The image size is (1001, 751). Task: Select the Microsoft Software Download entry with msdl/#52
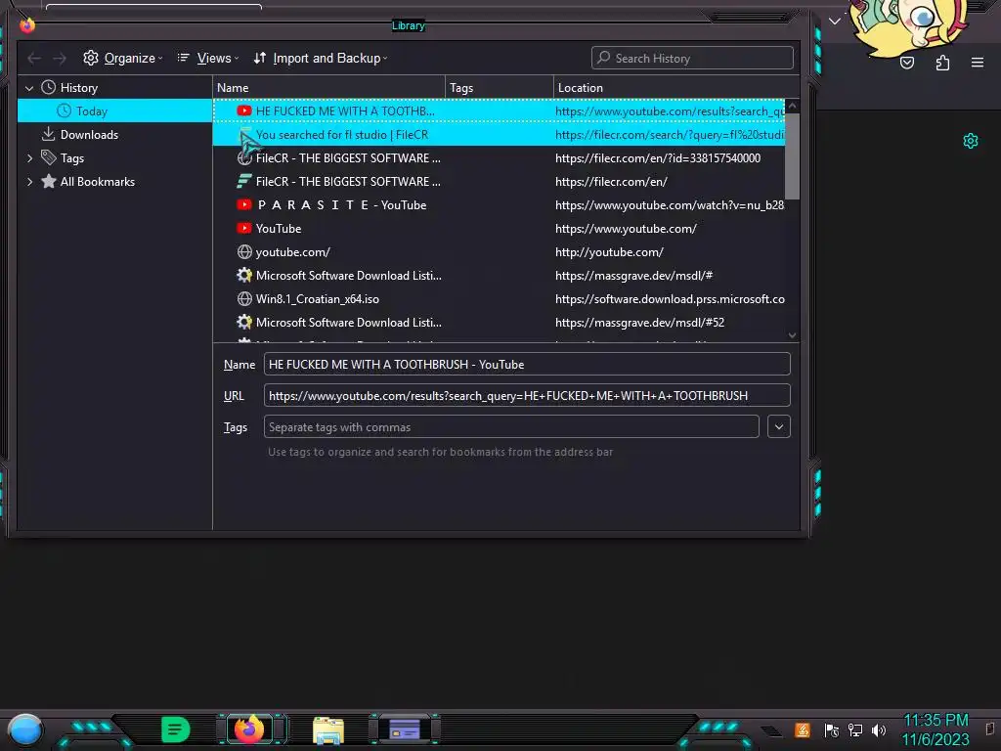click(499, 323)
